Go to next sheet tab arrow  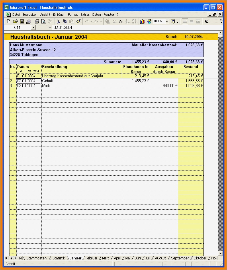[x=15, y=258]
